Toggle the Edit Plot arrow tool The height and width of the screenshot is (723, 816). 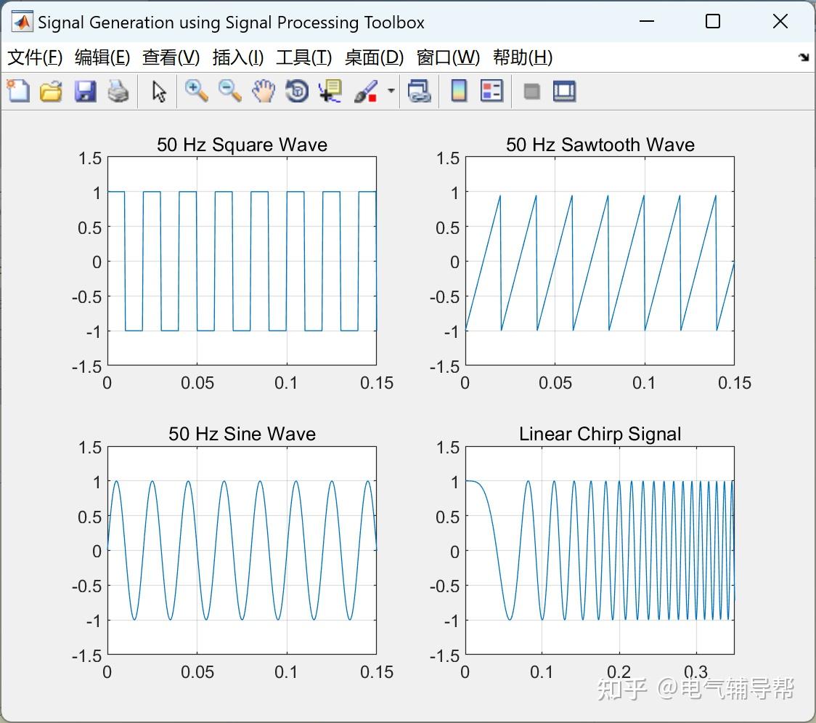[159, 91]
